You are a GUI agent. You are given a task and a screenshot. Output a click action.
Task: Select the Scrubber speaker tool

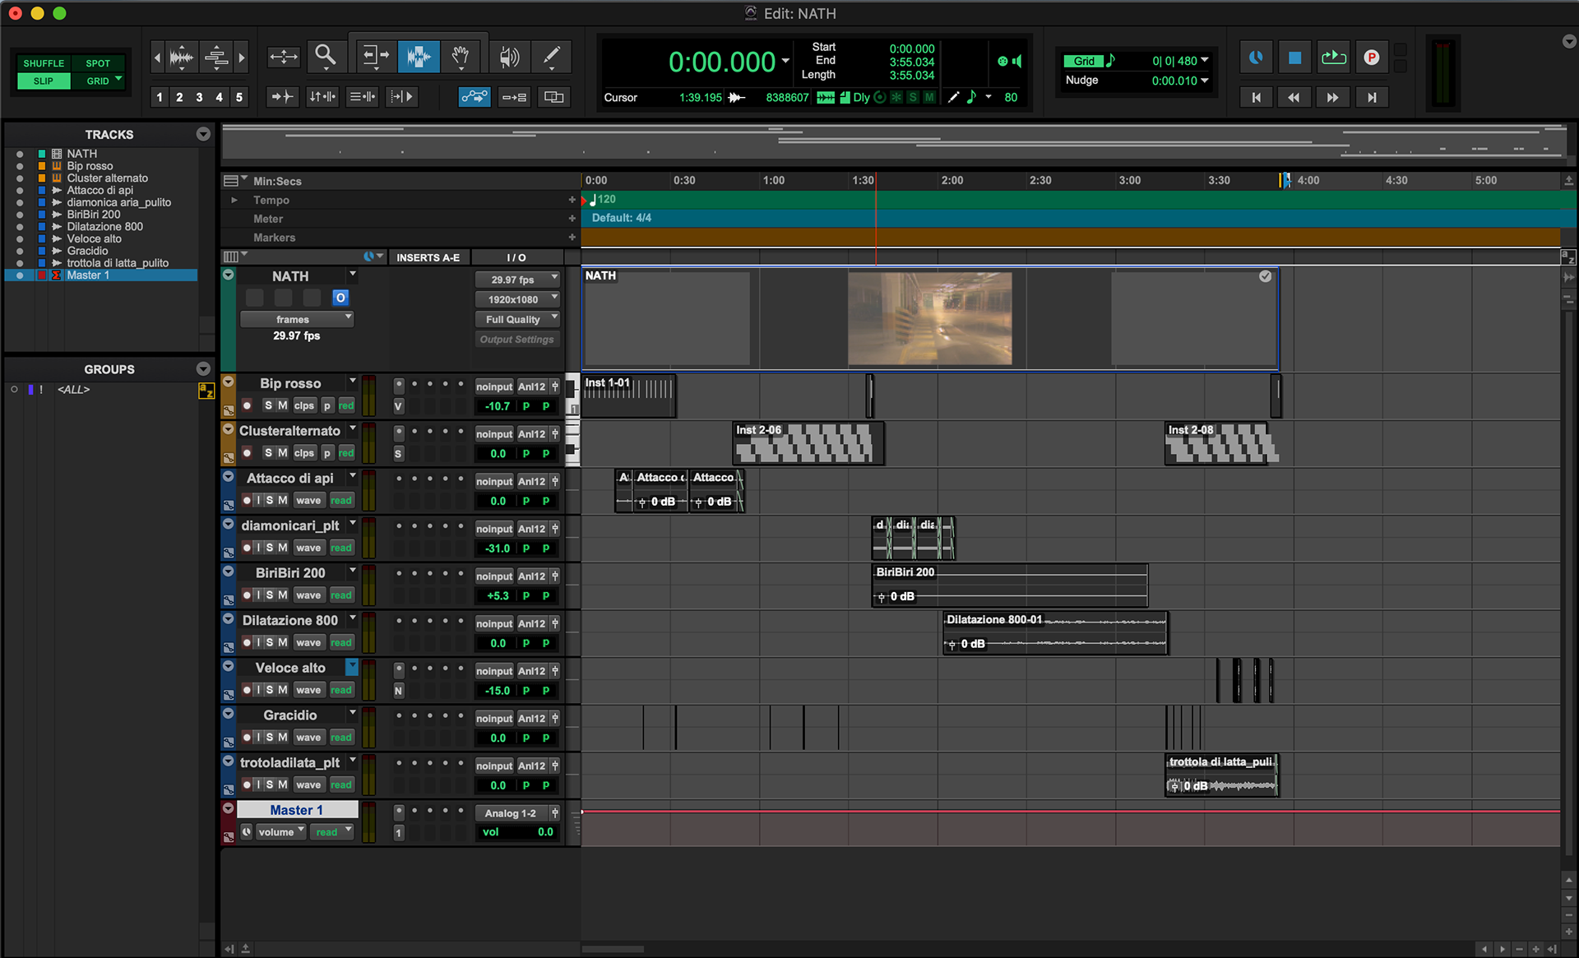click(509, 57)
